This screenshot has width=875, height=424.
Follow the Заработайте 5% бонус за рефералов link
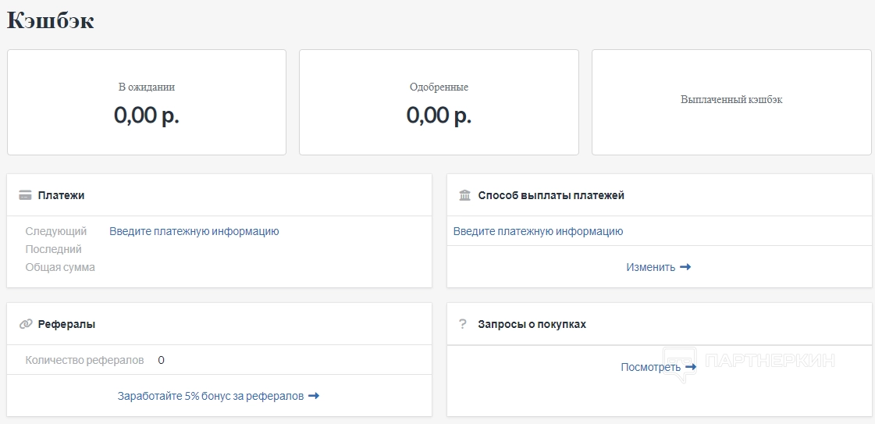pos(210,396)
